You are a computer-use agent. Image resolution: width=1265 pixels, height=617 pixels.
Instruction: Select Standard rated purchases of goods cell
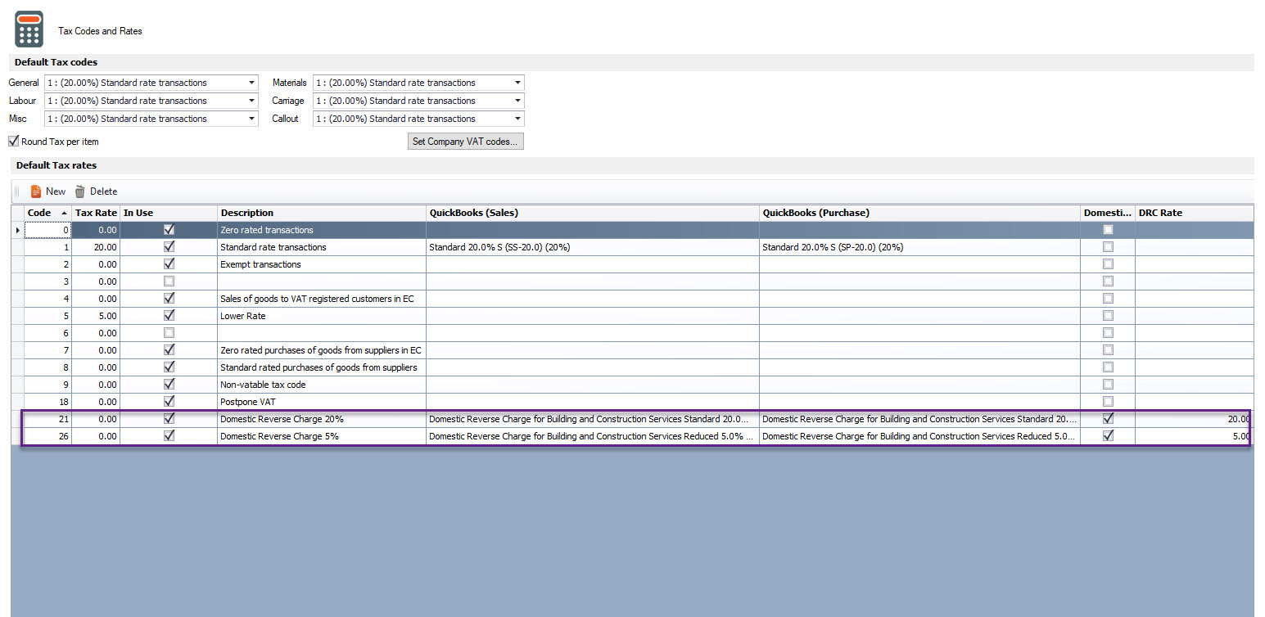(x=322, y=367)
